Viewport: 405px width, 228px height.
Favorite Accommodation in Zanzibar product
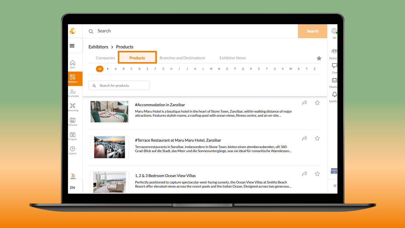317,103
